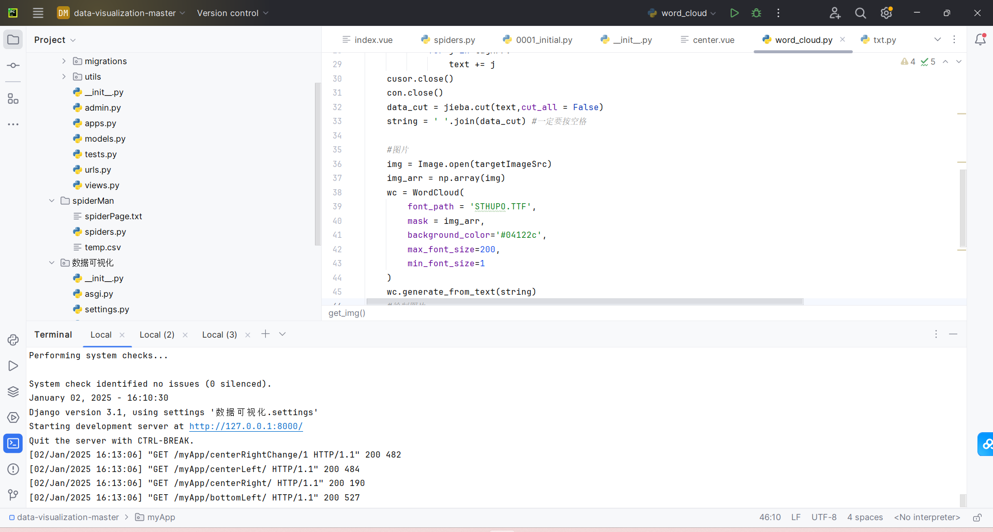
Task: Open Code With Me user icon
Action: click(835, 13)
